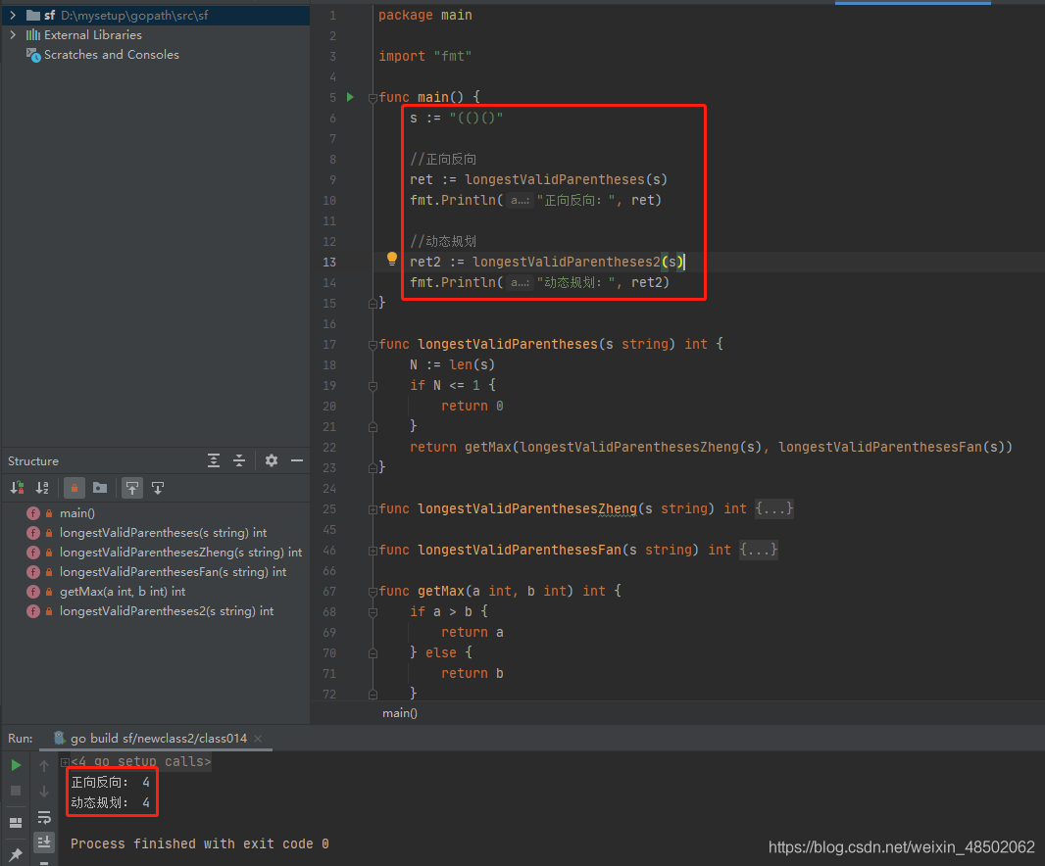The width and height of the screenshot is (1045, 866).
Task: Click the lightbulb quick-fix icon on line 13
Action: pos(392,260)
